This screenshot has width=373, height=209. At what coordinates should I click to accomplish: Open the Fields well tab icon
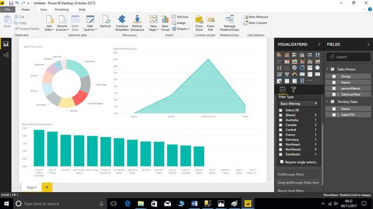tap(282, 89)
